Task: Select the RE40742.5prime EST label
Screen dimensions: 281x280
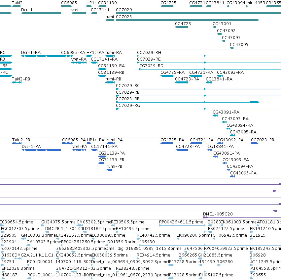Action: click(x=153, y=235)
